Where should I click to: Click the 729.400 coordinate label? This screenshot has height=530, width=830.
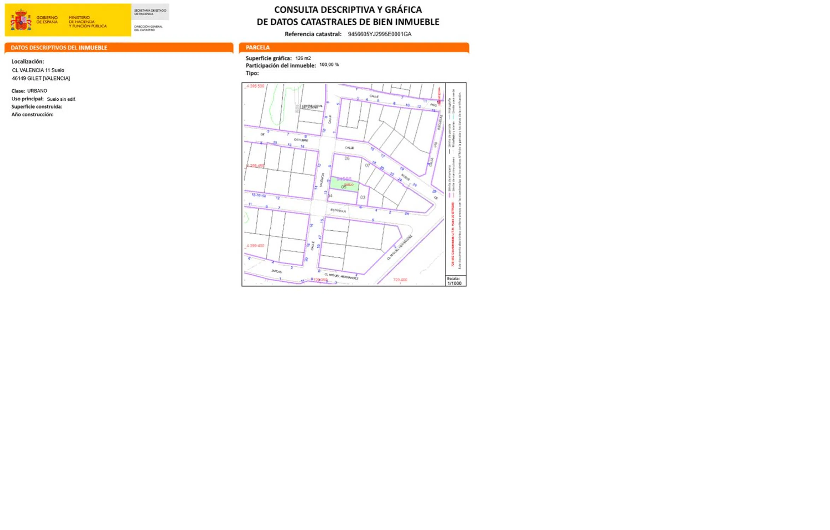(x=400, y=280)
